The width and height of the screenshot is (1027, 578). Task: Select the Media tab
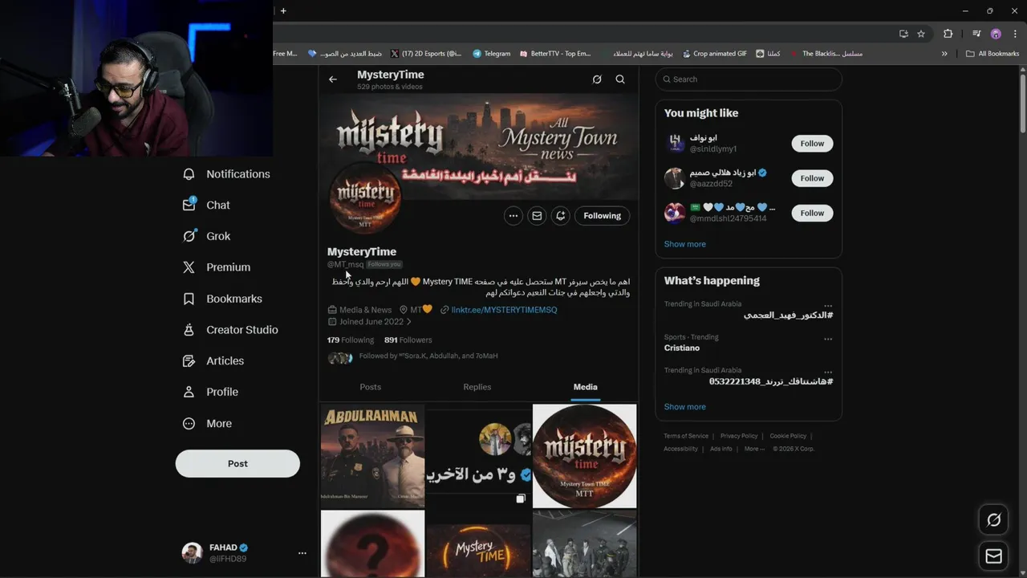585,387
